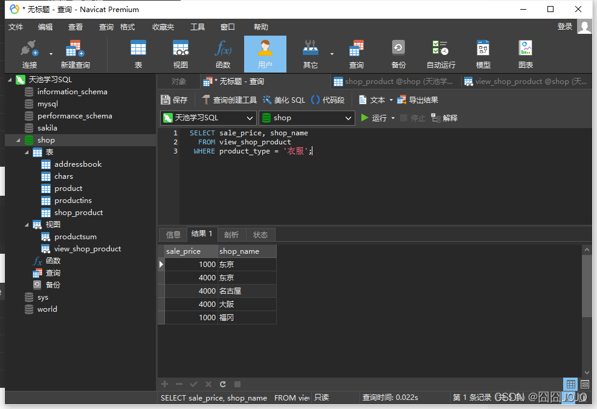Apply changes with the checkmark icon
The image size is (597, 409).
tap(193, 384)
